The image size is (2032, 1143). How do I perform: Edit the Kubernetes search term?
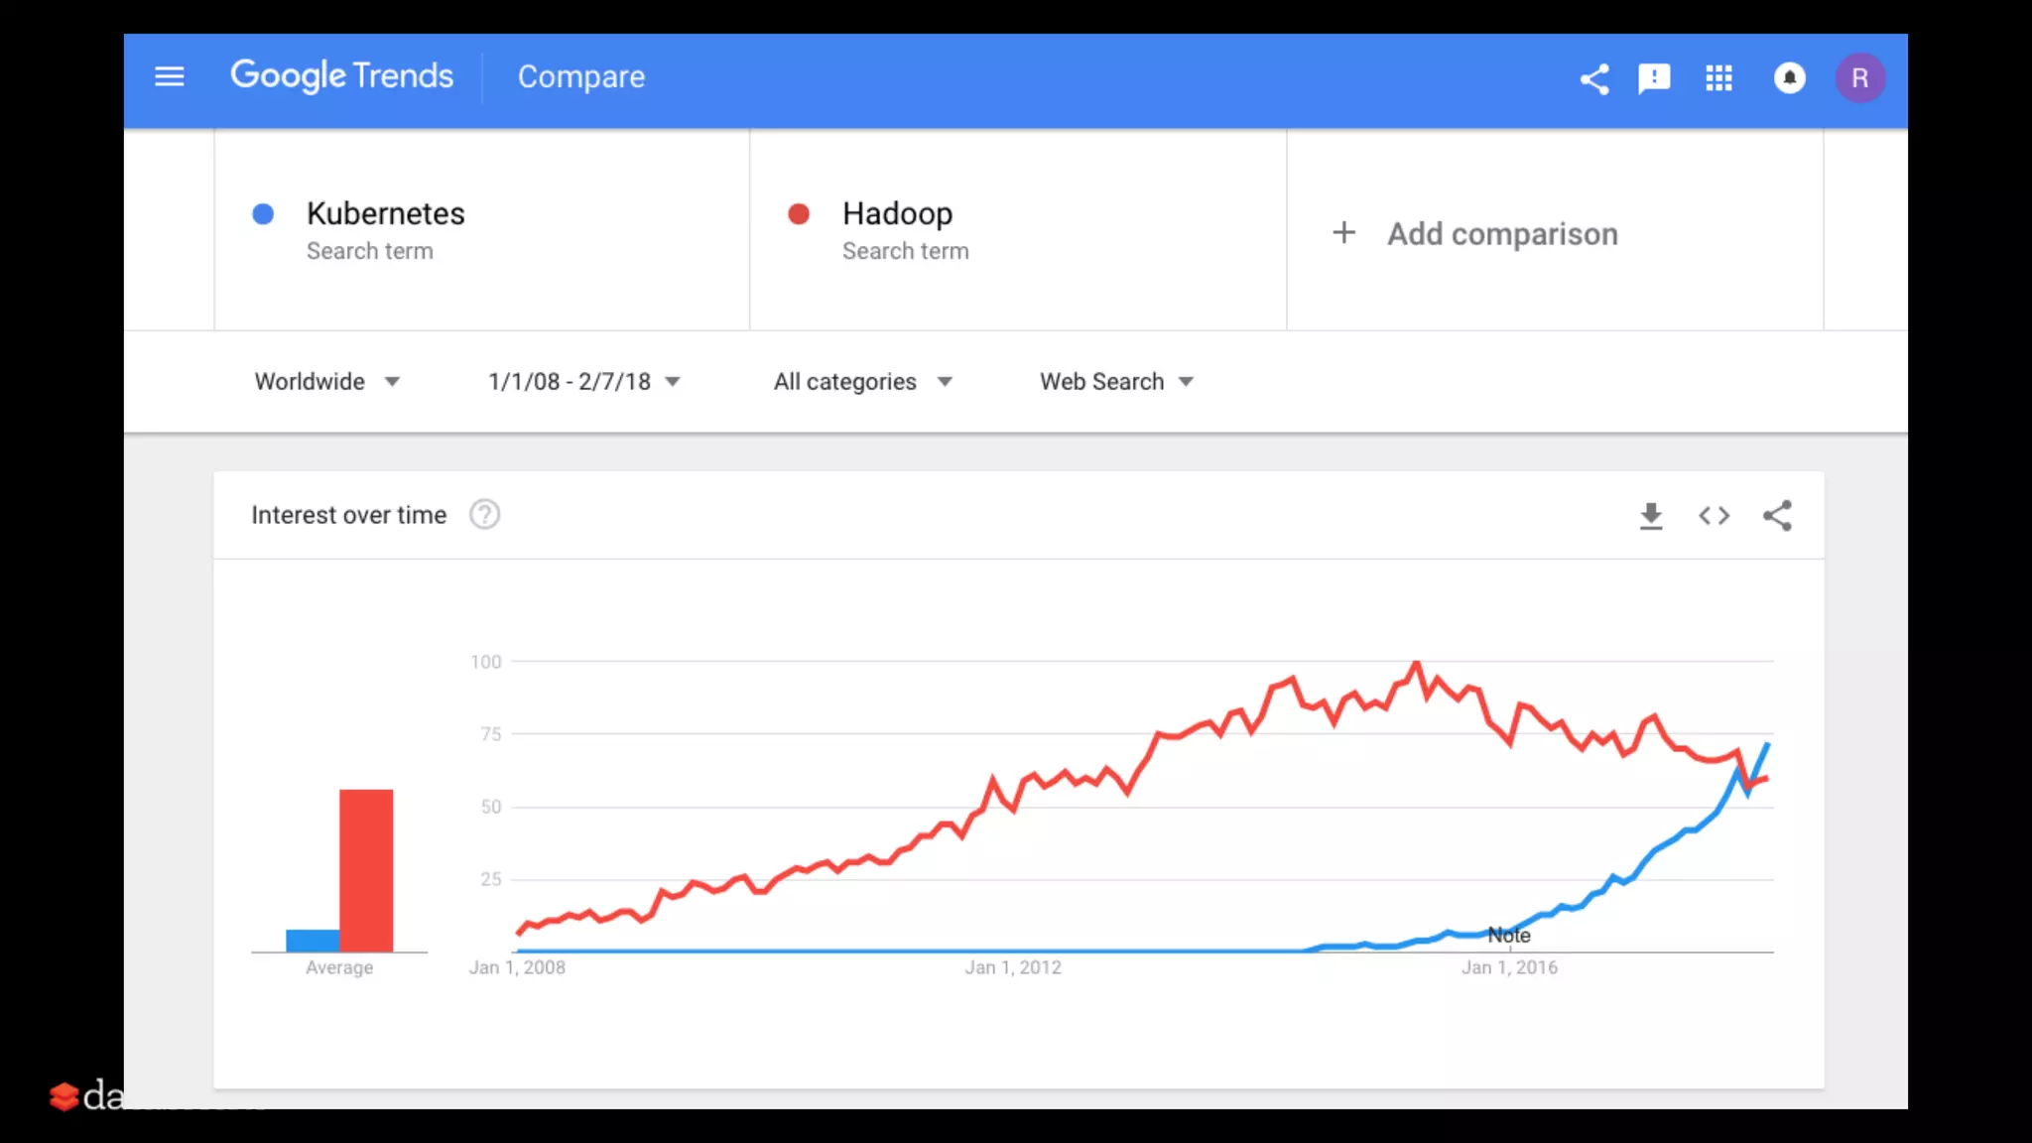click(x=385, y=214)
